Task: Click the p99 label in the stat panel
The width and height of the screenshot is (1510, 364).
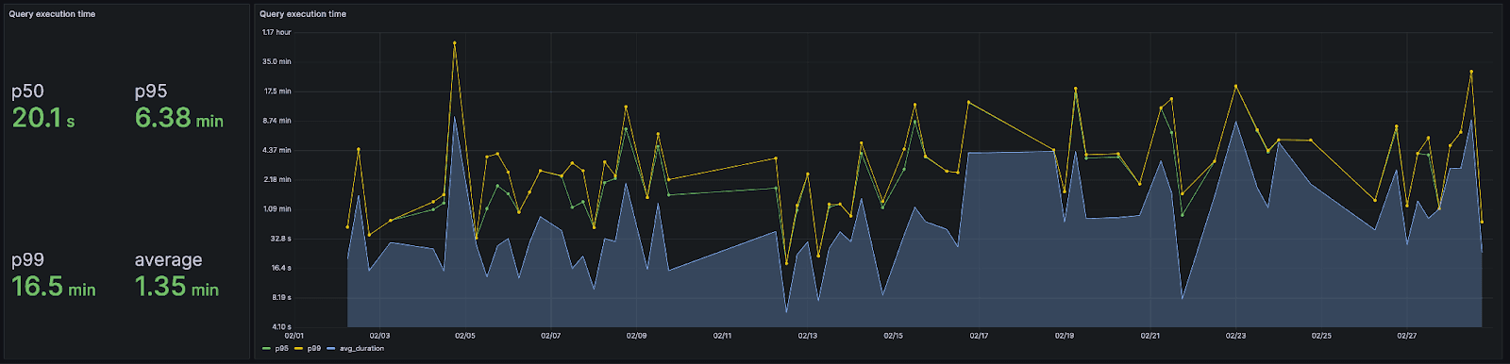Action: pos(27,260)
